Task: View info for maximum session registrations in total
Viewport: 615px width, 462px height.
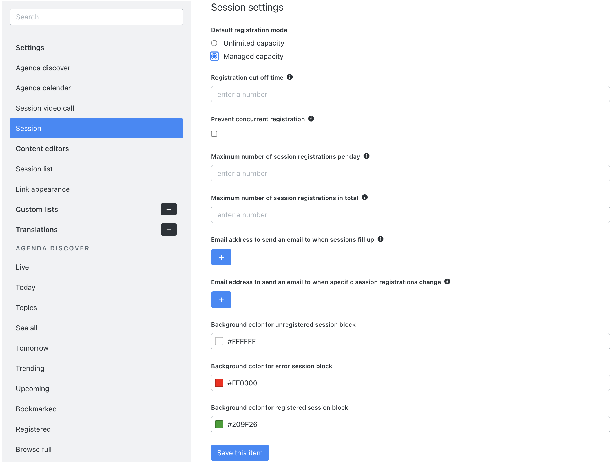Action: (x=364, y=198)
